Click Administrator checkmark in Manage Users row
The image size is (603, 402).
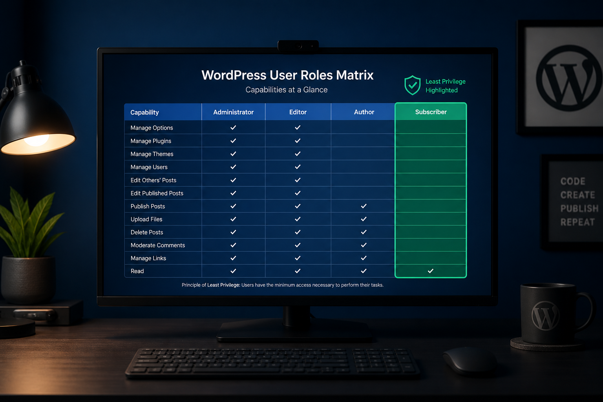point(233,167)
